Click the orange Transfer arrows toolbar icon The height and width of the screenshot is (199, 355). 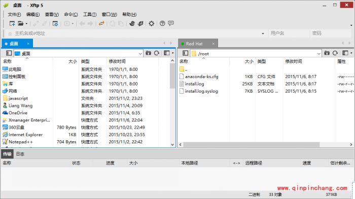click(x=101, y=23)
